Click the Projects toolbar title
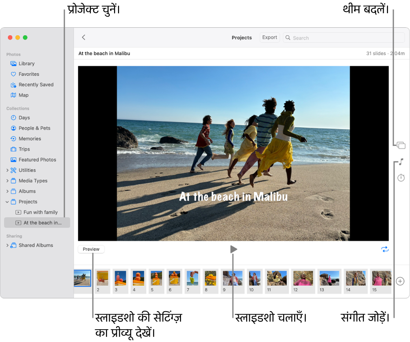 pos(242,37)
